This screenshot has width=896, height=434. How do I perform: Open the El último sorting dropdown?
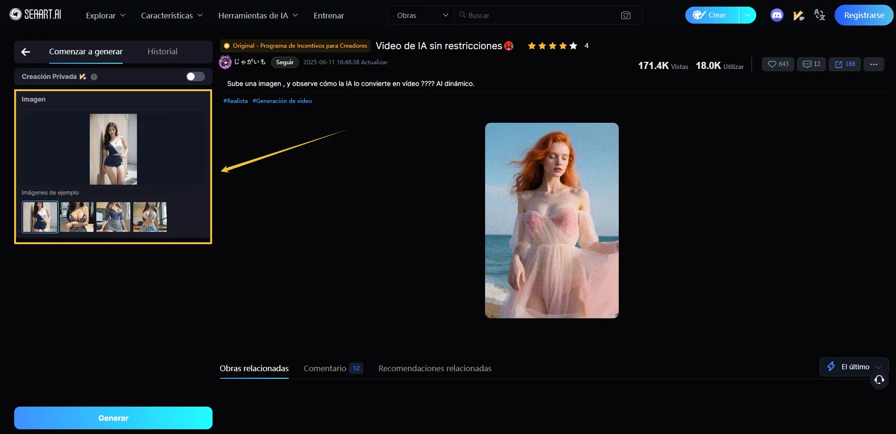pos(853,366)
